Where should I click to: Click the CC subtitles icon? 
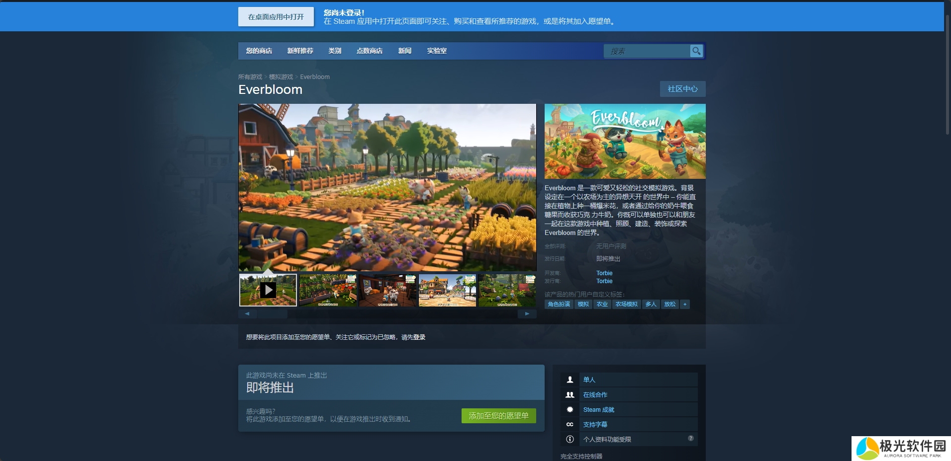(x=570, y=424)
